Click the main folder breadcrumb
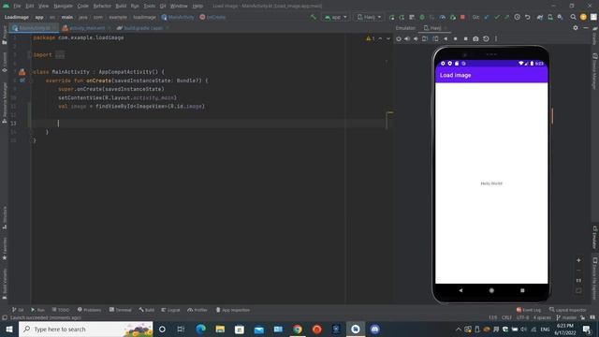Image resolution: width=599 pixels, height=337 pixels. point(66,17)
